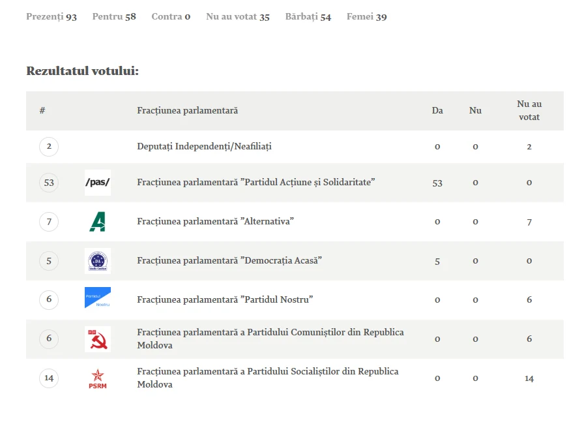The image size is (584, 426).
Task: Click the blue Partidul Nostru logo
Action: point(98,297)
